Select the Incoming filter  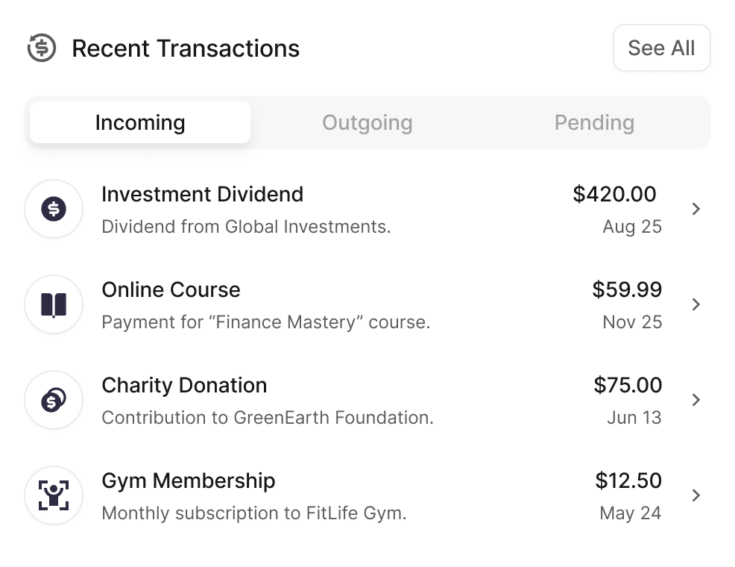(x=139, y=122)
